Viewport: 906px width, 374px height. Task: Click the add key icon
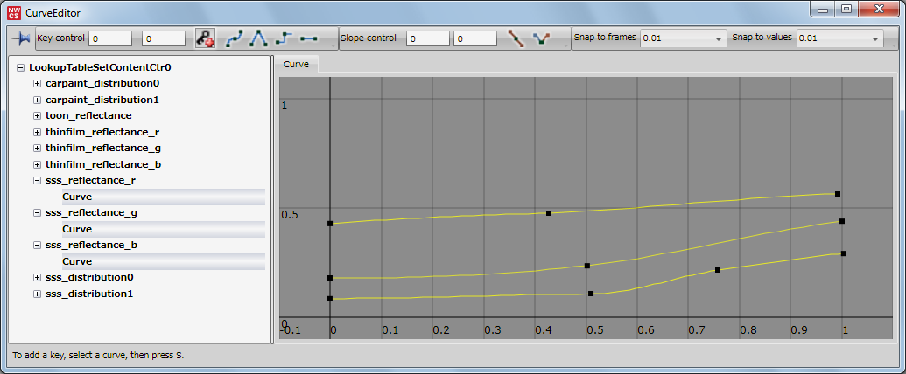[x=204, y=38]
